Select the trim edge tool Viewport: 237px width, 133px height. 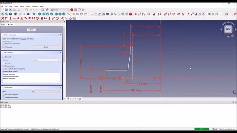pos(188,14)
